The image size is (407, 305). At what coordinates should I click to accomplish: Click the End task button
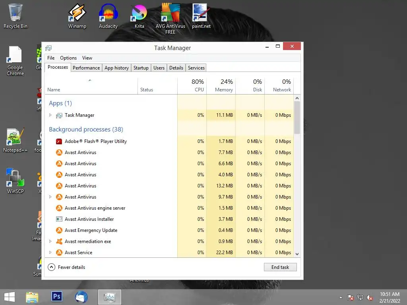point(280,267)
